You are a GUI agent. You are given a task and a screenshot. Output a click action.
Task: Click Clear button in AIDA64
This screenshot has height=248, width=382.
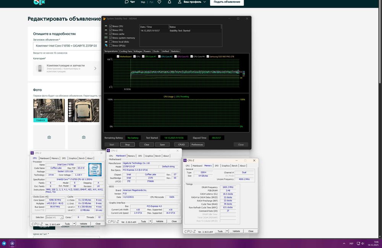coord(147,145)
